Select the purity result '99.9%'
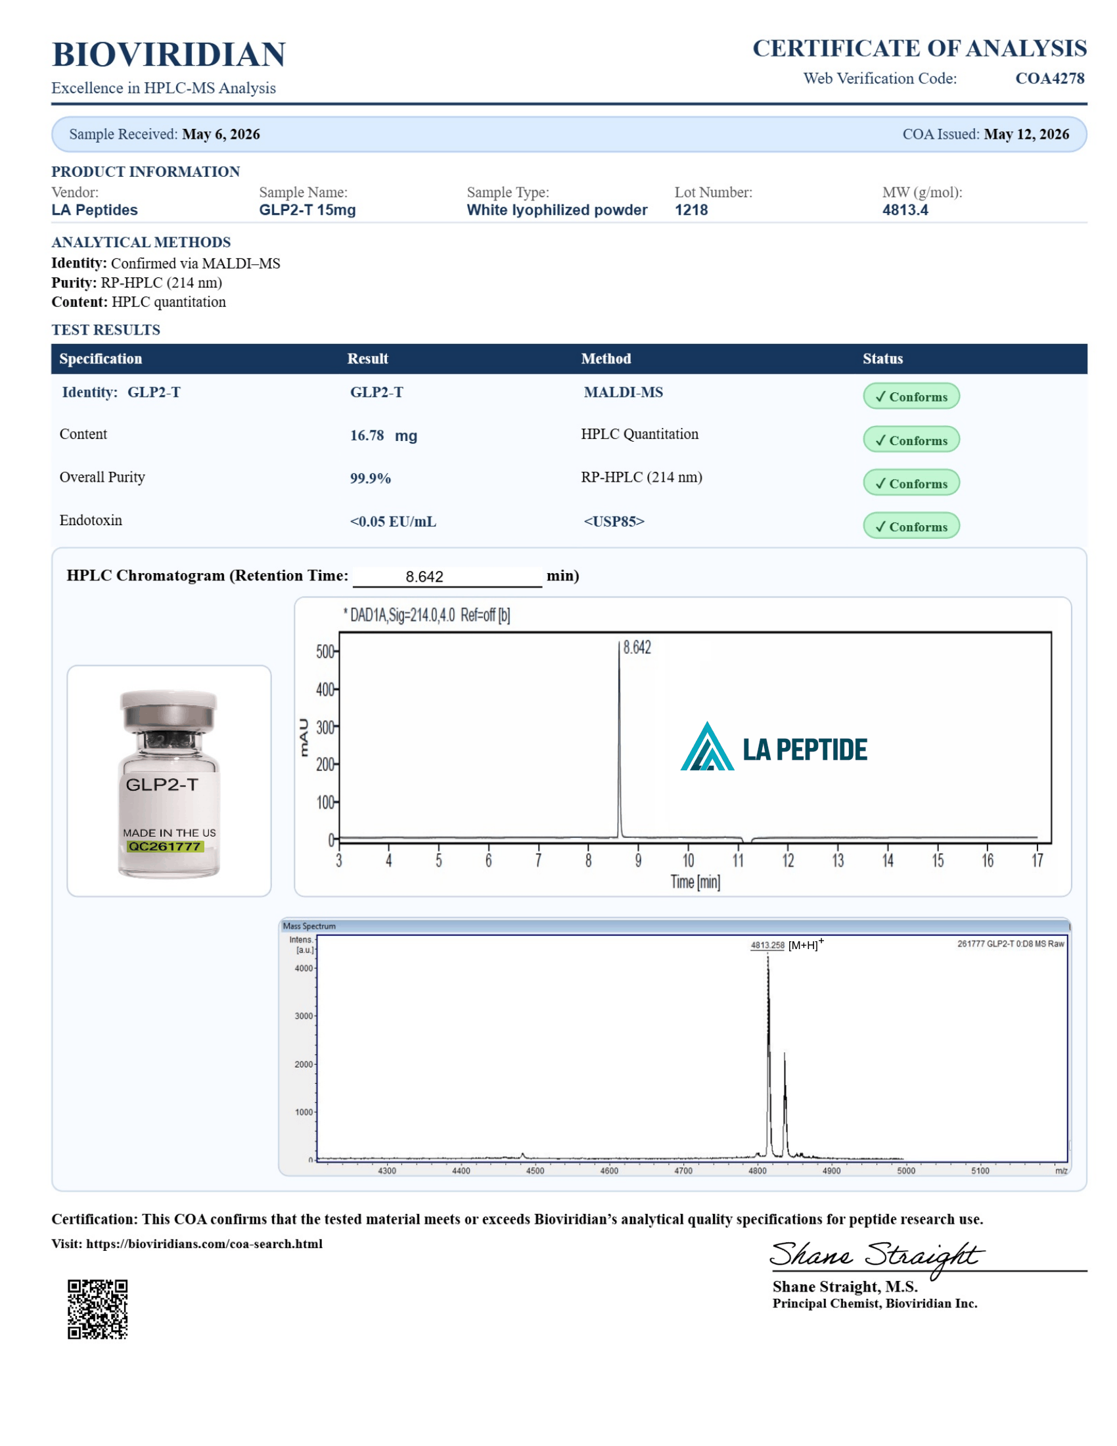The height and width of the screenshot is (1446, 1117). click(x=371, y=478)
